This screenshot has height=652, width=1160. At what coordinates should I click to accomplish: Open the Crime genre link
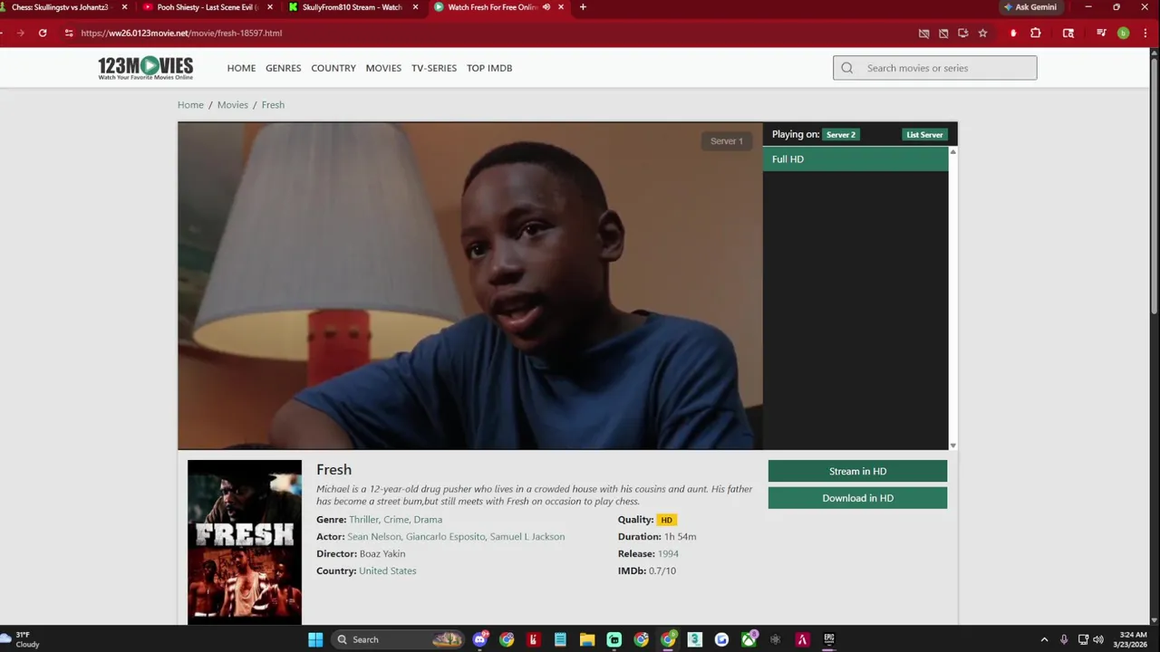click(396, 520)
